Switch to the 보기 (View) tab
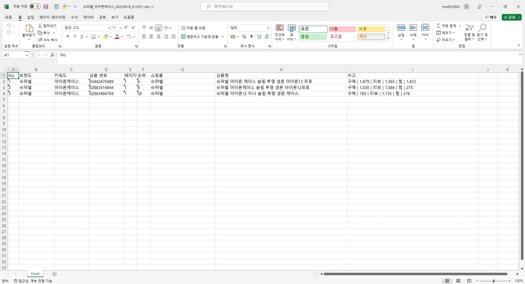 pyautogui.click(x=115, y=17)
